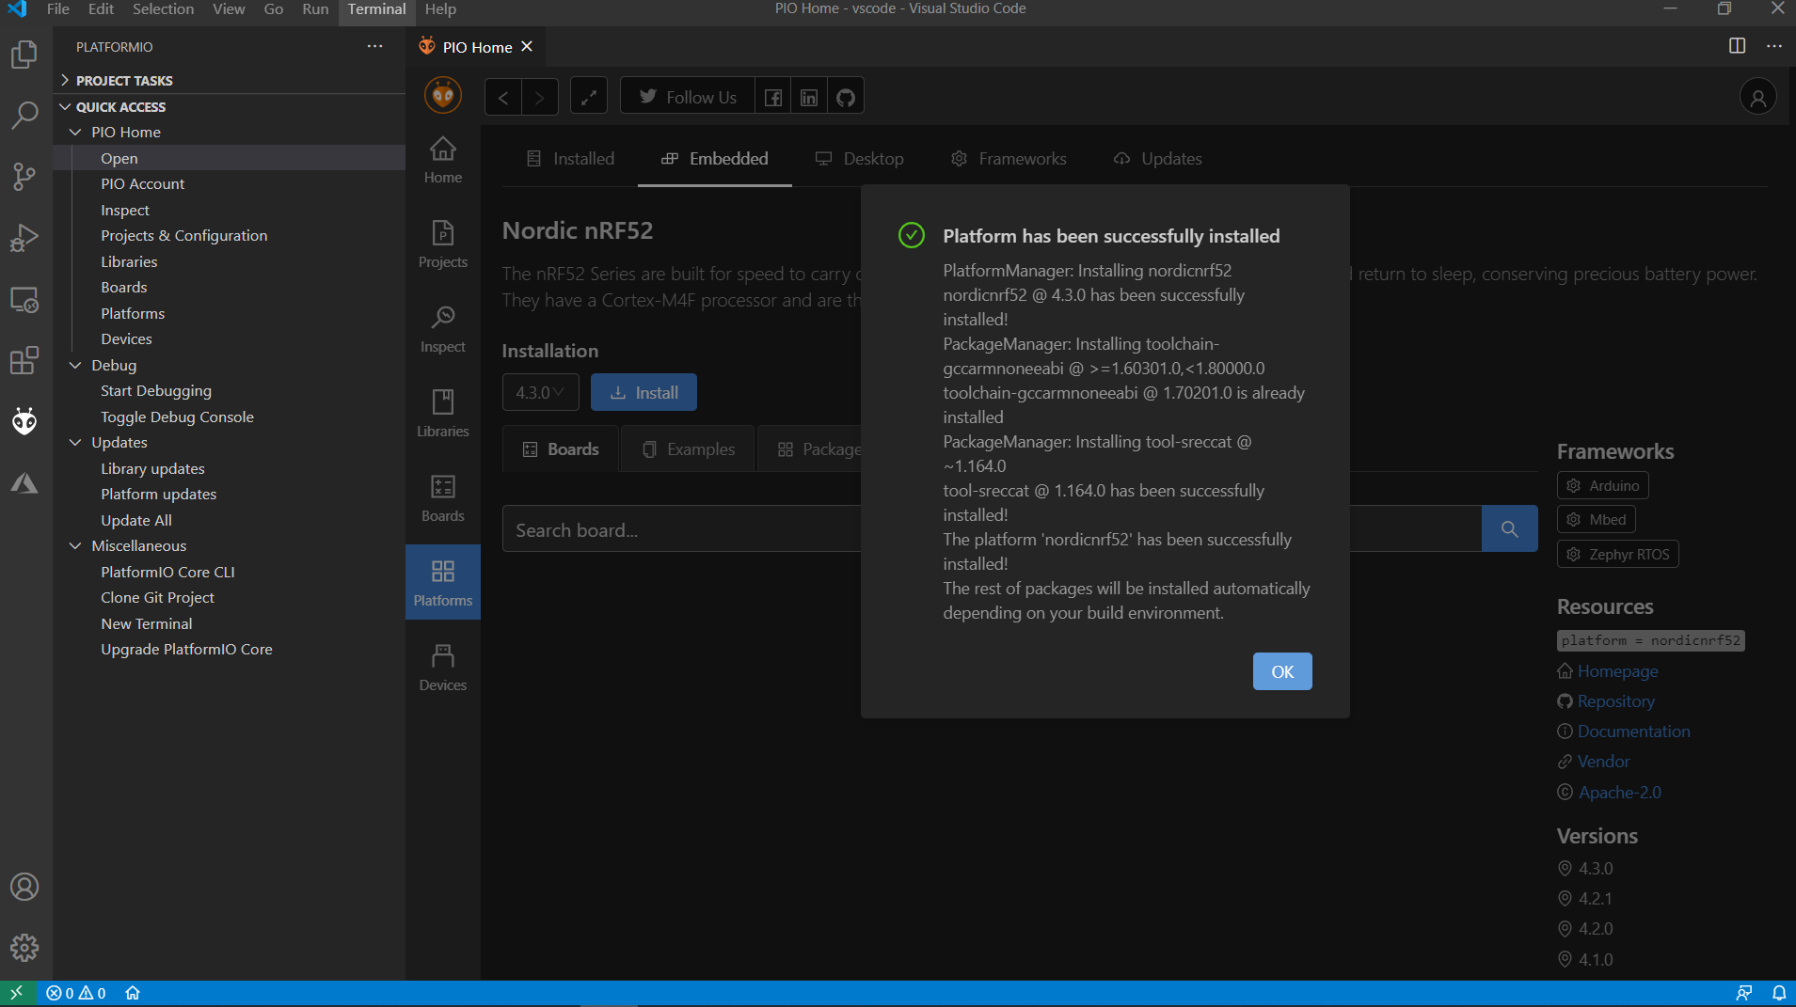
Task: Click the GitHub icon in PIO toolbar
Action: tap(845, 97)
